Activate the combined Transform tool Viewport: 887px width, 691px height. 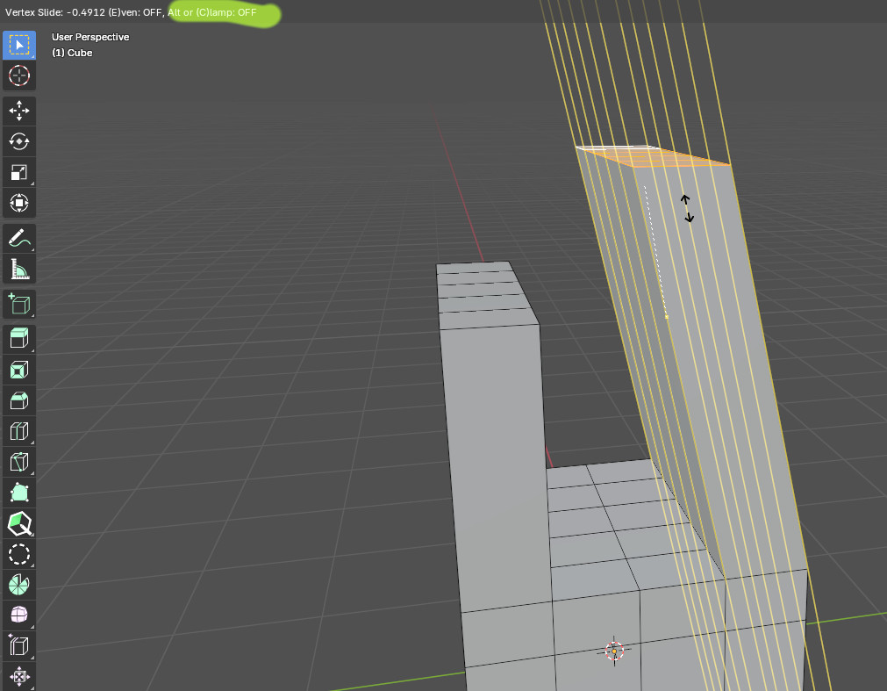19,203
